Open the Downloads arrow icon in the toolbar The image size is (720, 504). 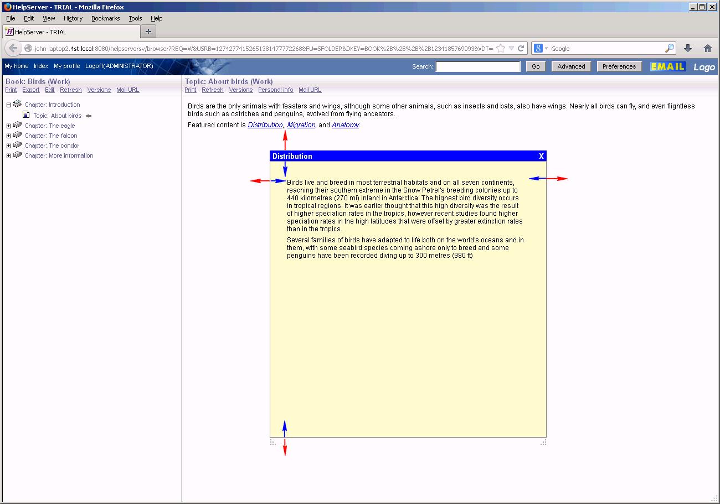tap(688, 48)
